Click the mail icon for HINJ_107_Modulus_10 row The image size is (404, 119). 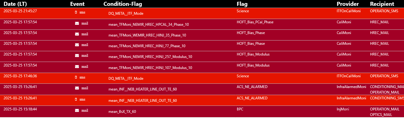coord(77,67)
